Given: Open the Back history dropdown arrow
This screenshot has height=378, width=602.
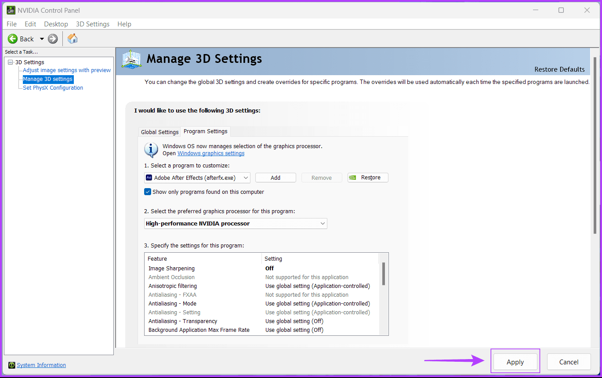Looking at the screenshot, I should (42, 39).
